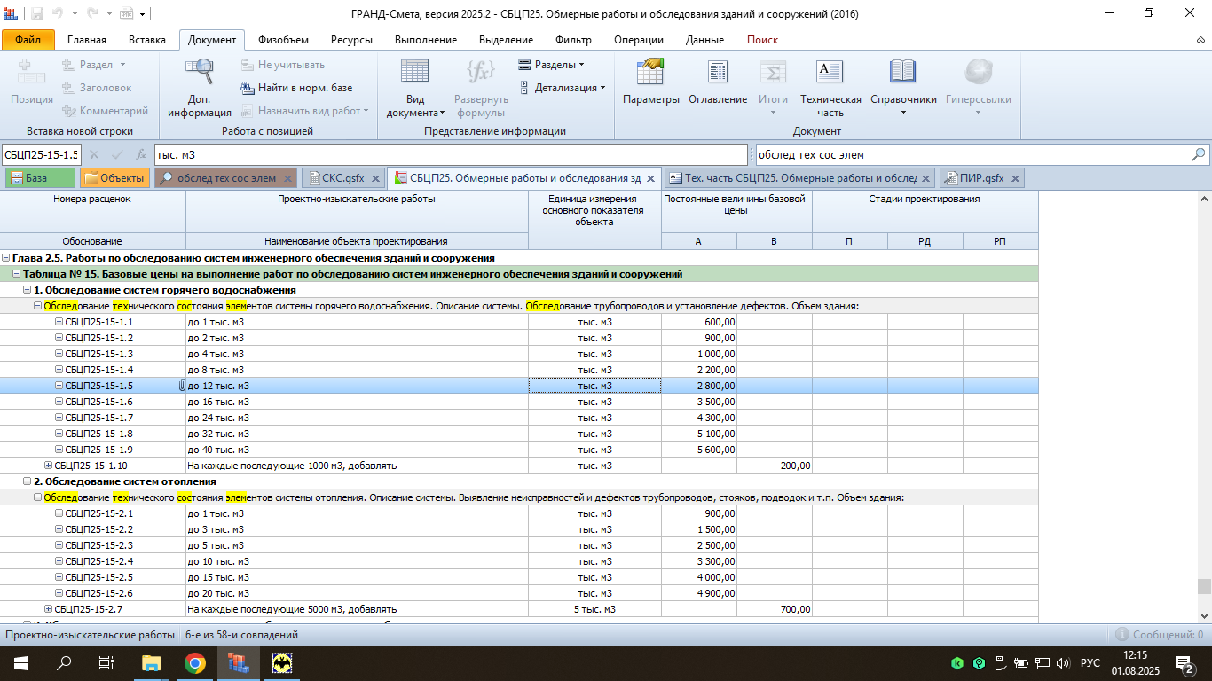
Task: Collapse section 2. Обследование систем отопления
Action: (x=28, y=481)
